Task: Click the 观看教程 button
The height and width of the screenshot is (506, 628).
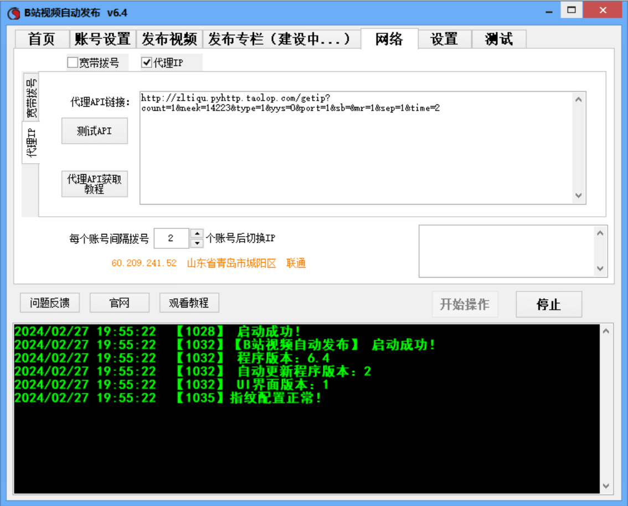Action: coord(189,303)
